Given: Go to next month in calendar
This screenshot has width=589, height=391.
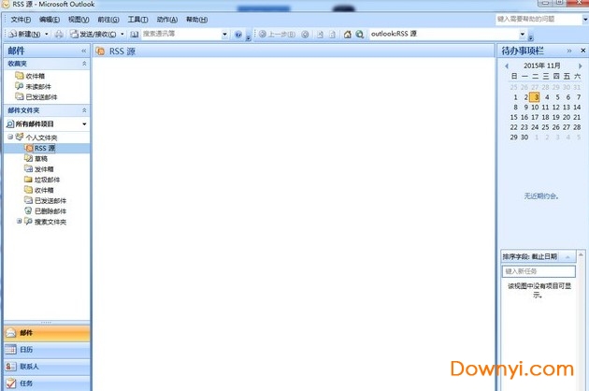Looking at the screenshot, I should pos(580,66).
